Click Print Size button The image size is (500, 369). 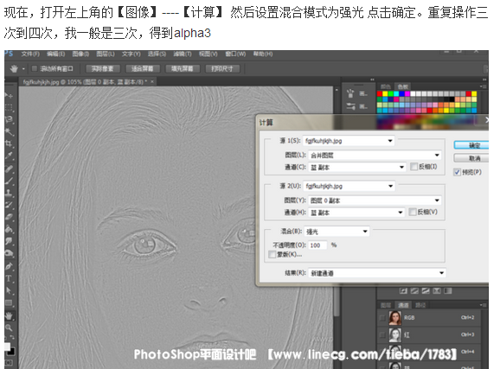coord(222,68)
